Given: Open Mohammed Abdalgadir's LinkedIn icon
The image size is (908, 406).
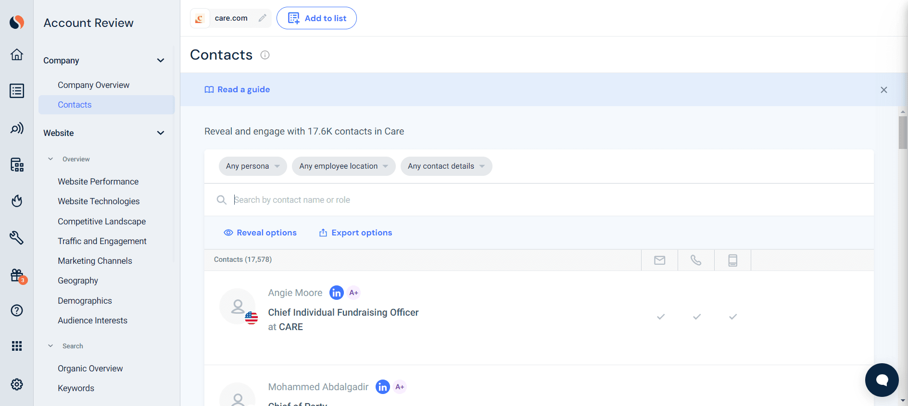Looking at the screenshot, I should pyautogui.click(x=383, y=387).
